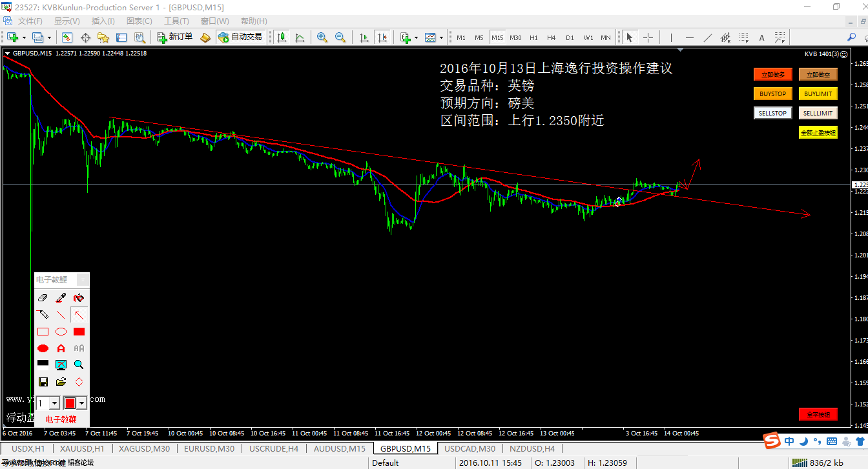
Task: Click the red diamond icon in 电子教鞭
Action: pos(79,382)
